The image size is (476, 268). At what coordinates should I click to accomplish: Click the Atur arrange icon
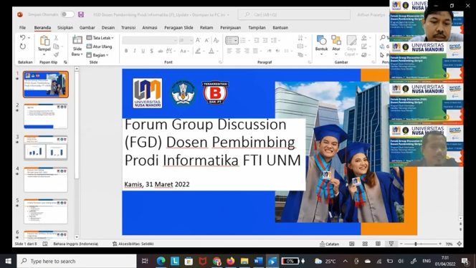336,40
